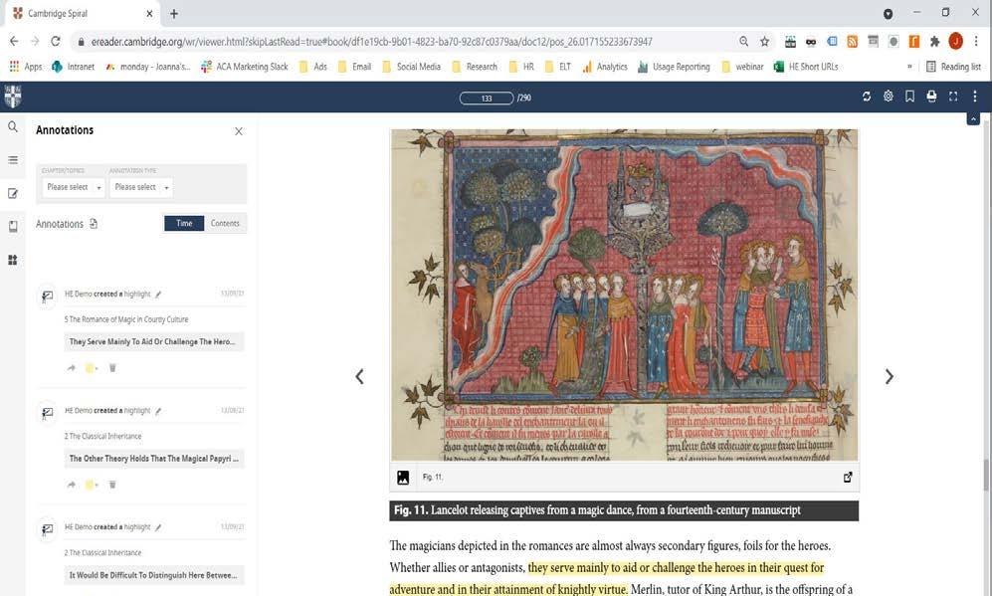Viewport: 992px width, 596px height.
Task: Bookmark page with Chrome star icon
Action: [764, 41]
